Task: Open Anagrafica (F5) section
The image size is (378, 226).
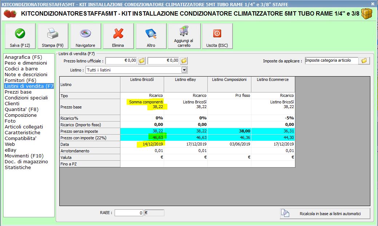Action: [x=23, y=57]
